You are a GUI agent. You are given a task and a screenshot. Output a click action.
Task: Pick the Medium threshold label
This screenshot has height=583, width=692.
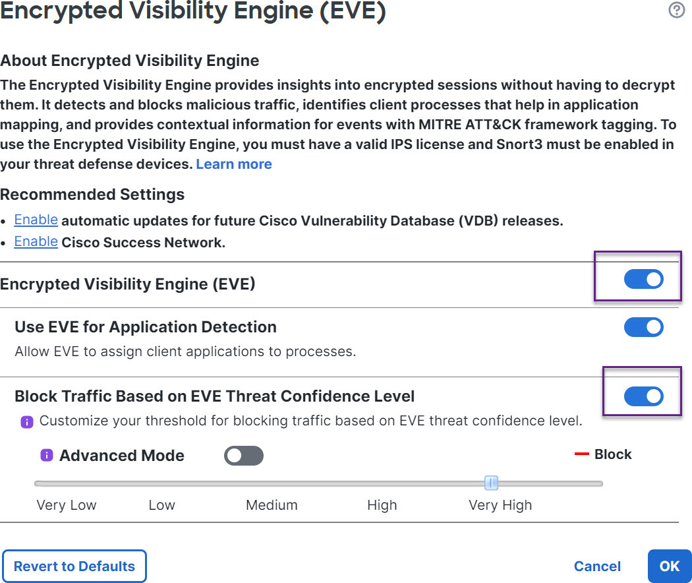point(272,505)
